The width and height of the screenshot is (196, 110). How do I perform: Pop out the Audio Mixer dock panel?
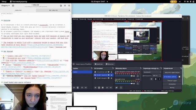point(141,68)
